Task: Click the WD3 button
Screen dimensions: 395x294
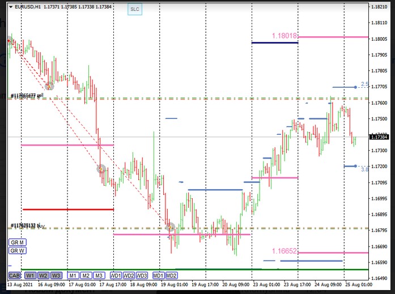Action: pos(142,275)
